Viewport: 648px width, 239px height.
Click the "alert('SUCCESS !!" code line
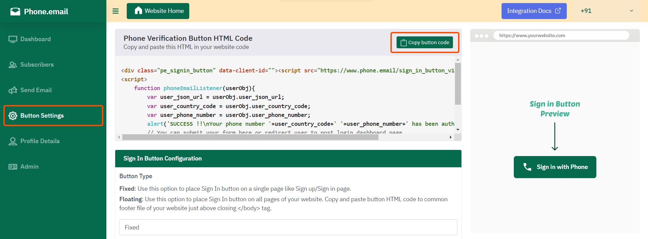pyautogui.click(x=301, y=124)
